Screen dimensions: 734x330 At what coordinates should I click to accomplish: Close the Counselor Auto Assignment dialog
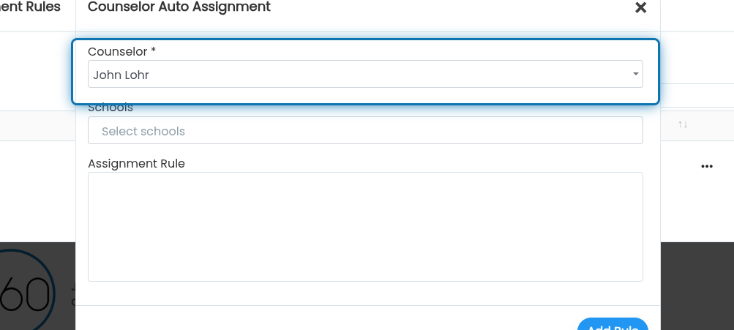pos(640,7)
